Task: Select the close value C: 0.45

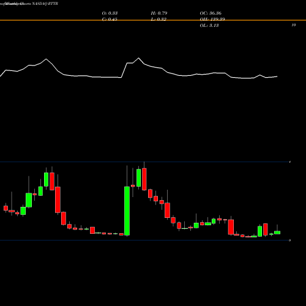Action: click(110, 19)
